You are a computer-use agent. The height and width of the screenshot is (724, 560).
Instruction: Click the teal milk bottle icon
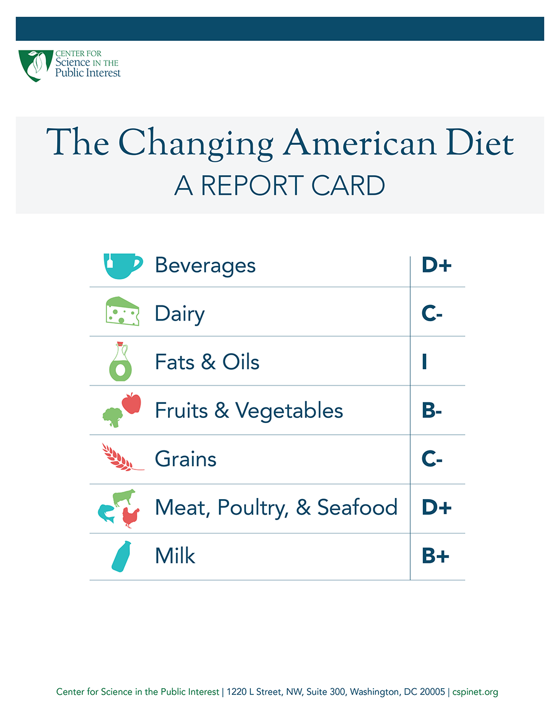coord(122,556)
